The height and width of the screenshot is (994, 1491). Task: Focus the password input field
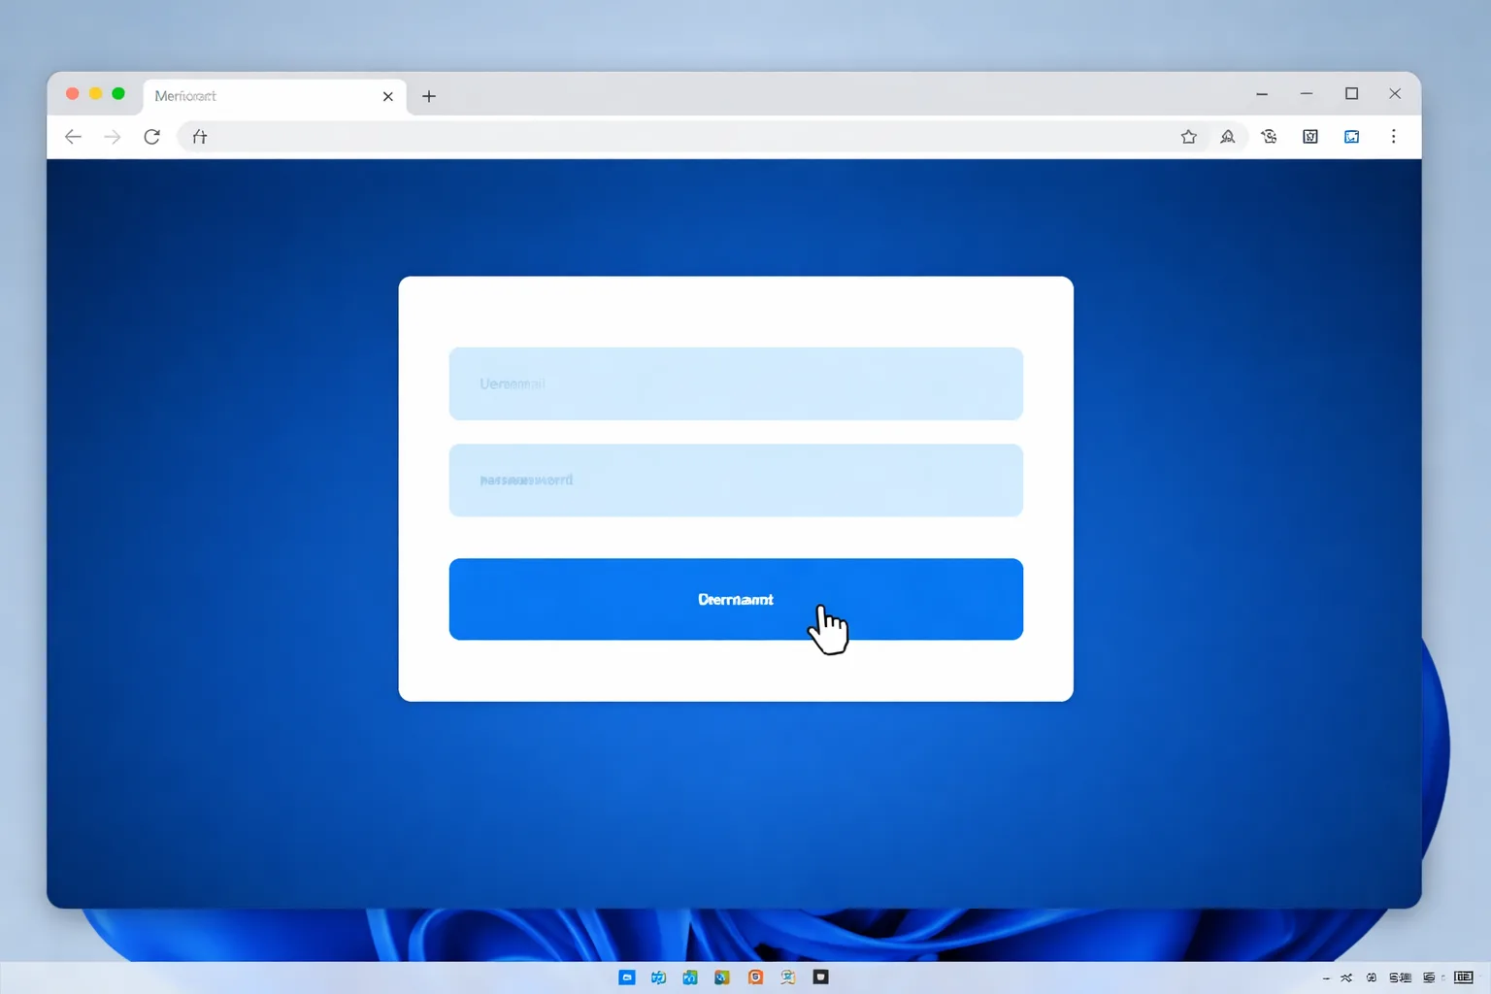pyautogui.click(x=736, y=480)
